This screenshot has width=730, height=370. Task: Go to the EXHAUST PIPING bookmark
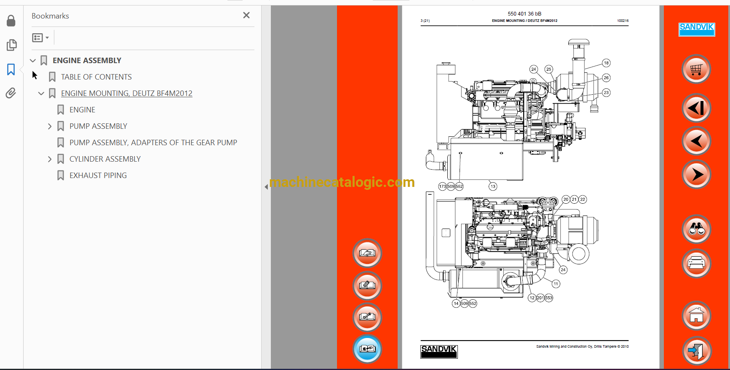(x=98, y=176)
